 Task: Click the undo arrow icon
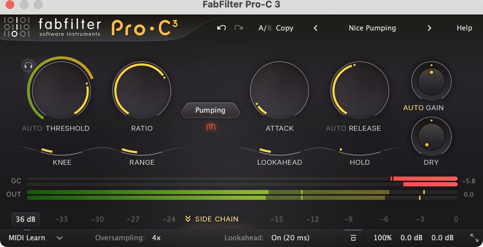tap(222, 28)
